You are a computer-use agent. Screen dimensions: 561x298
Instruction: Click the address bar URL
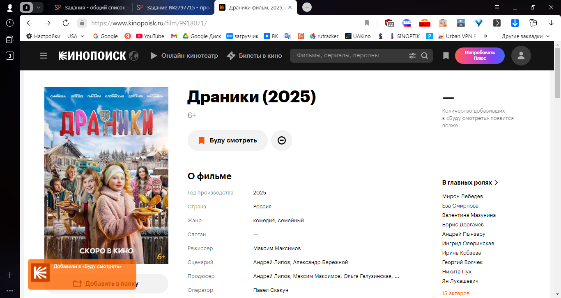(149, 23)
